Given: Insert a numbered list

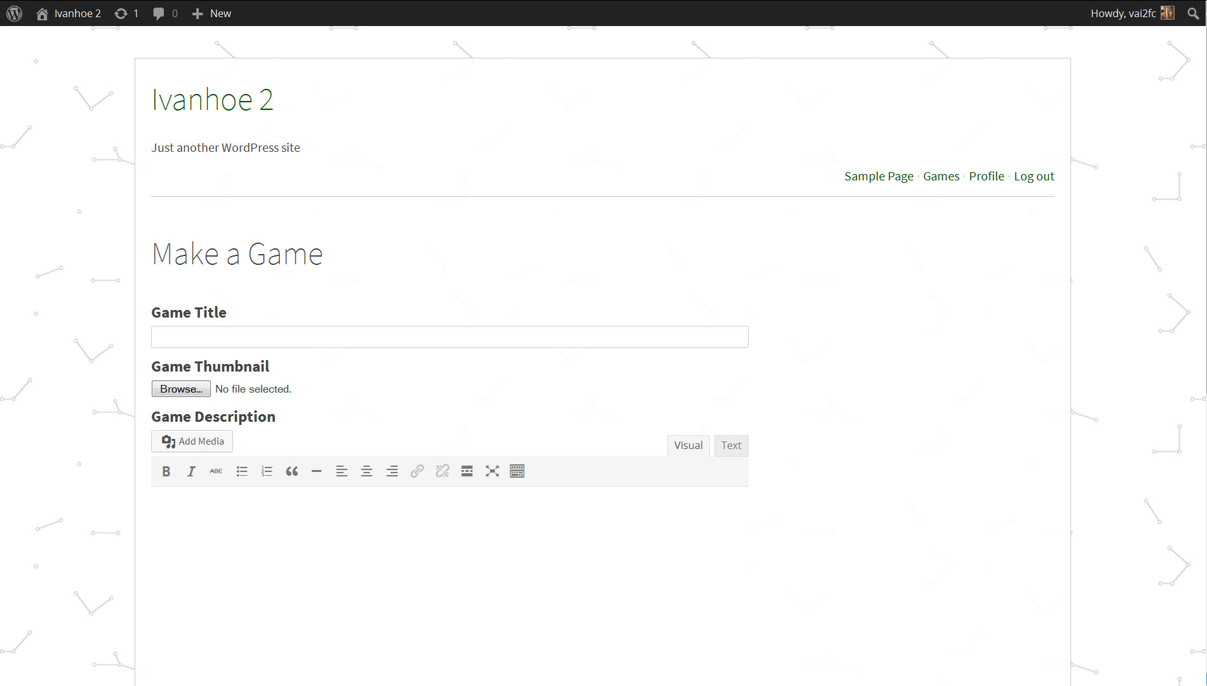Looking at the screenshot, I should (267, 471).
